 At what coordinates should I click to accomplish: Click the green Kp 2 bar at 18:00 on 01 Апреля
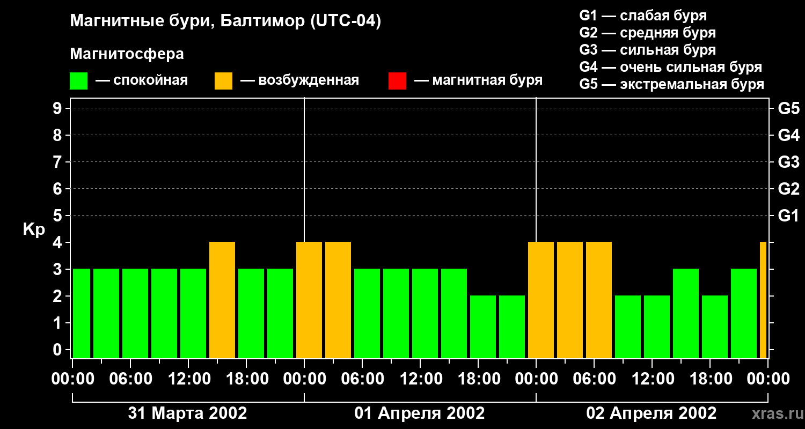coord(483,327)
